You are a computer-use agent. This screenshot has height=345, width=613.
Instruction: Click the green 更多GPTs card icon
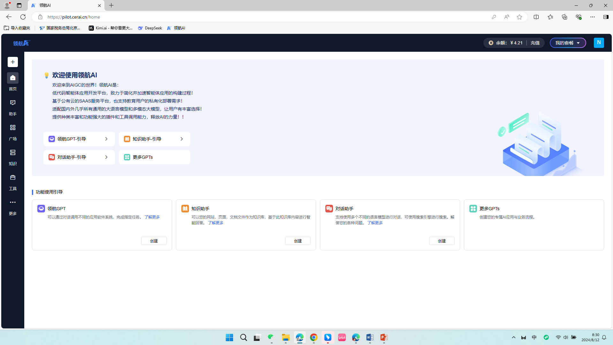coord(473,209)
